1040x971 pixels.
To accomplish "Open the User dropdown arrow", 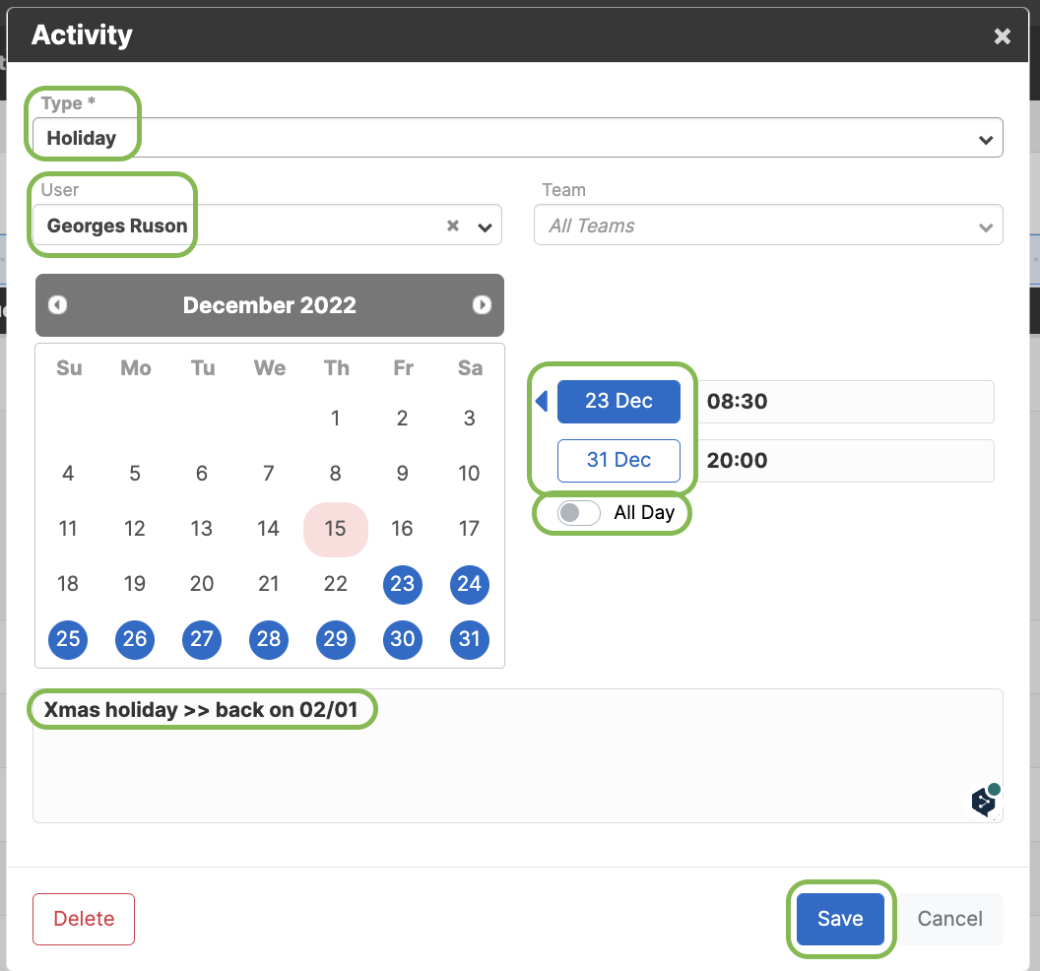I will point(485,227).
